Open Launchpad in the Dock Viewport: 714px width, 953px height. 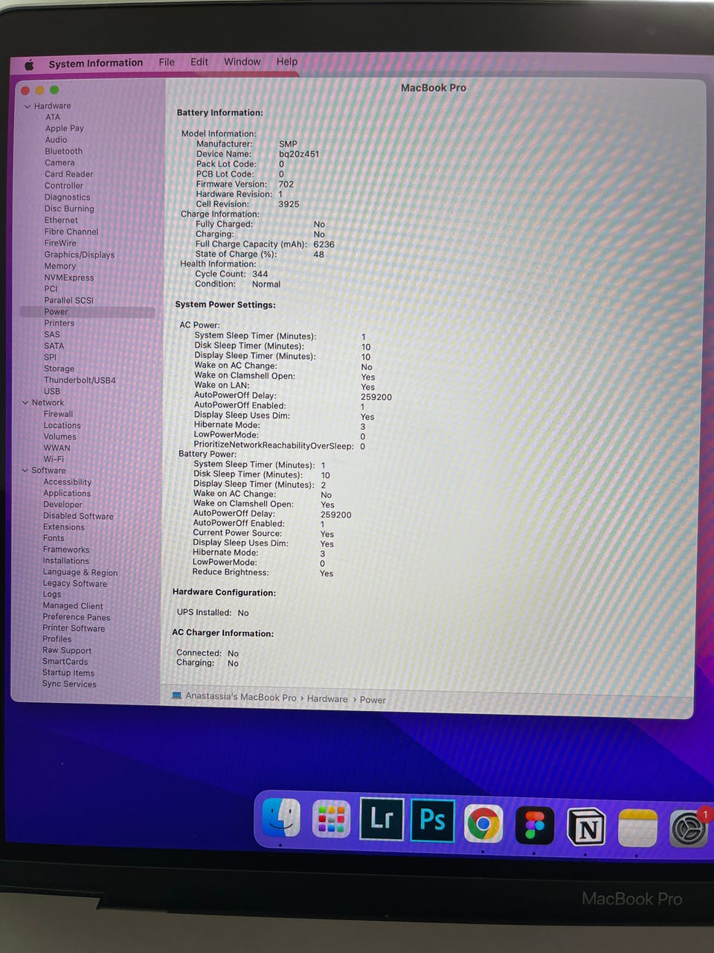tap(331, 819)
